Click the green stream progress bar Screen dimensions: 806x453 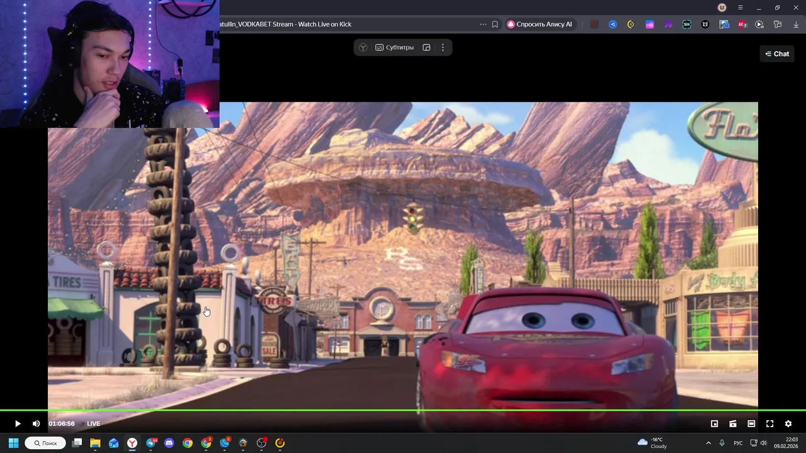tap(403, 411)
